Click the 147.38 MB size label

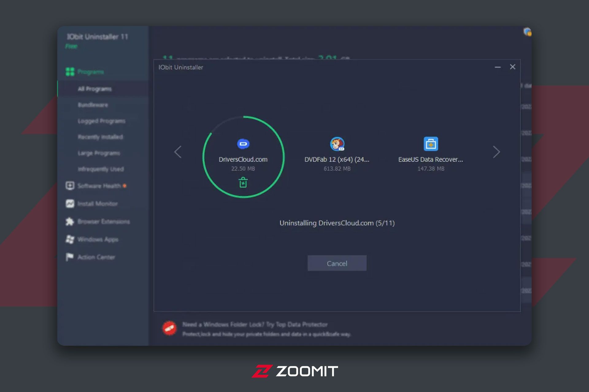click(431, 169)
